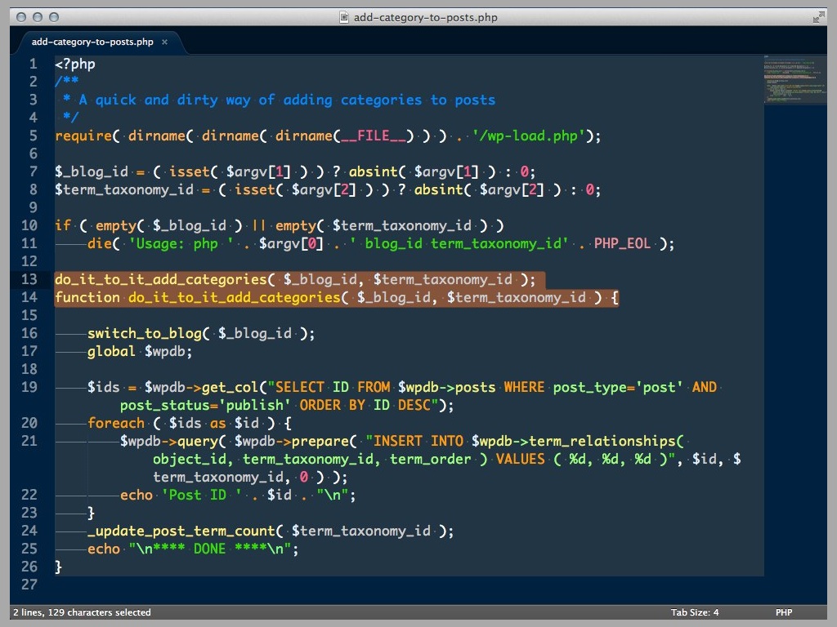Screen dimensions: 837x627
Task: Click the 'foreach' keyword on line 20
Action: [x=116, y=424]
